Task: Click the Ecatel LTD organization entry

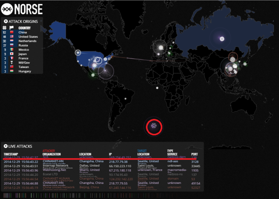Action: coord(50,174)
